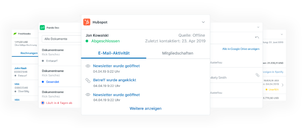Open the Rechnungen tab in Freshbooks
The image size is (305, 128).
point(29,53)
